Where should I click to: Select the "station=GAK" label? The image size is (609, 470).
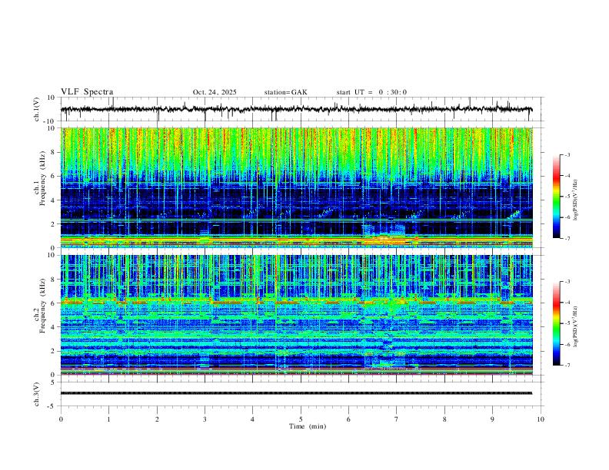pos(285,92)
